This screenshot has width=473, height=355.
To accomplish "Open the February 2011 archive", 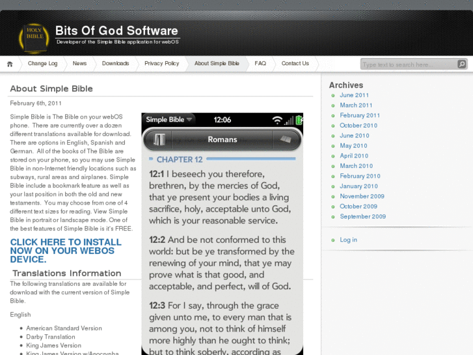I will (x=360, y=115).
